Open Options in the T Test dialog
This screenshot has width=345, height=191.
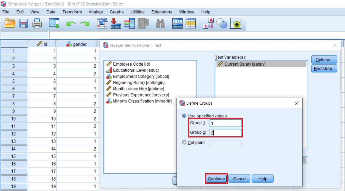[324, 60]
